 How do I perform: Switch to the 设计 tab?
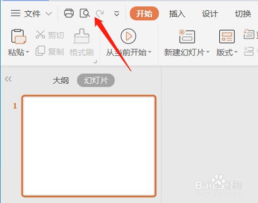[x=210, y=14]
